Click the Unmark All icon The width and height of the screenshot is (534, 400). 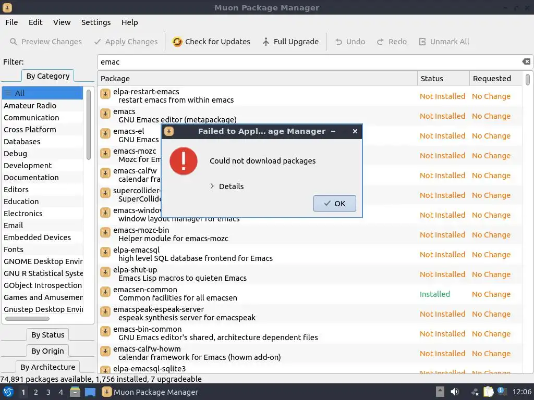click(422, 42)
